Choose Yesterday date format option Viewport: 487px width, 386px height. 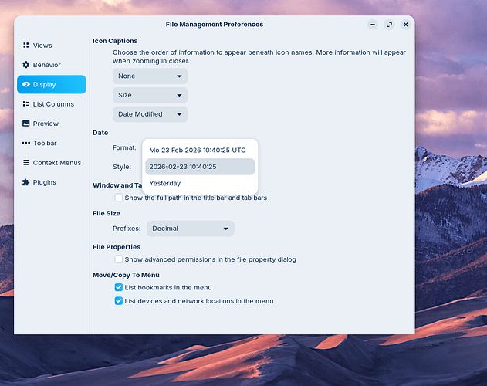point(200,184)
